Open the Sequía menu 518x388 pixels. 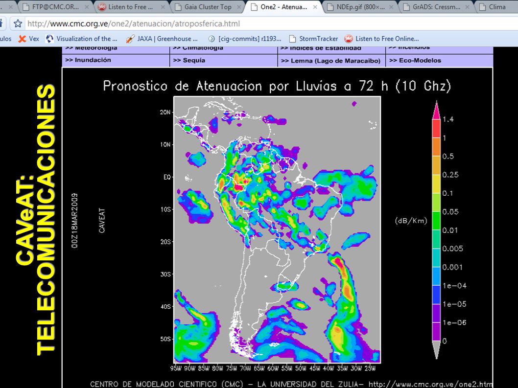(224, 60)
